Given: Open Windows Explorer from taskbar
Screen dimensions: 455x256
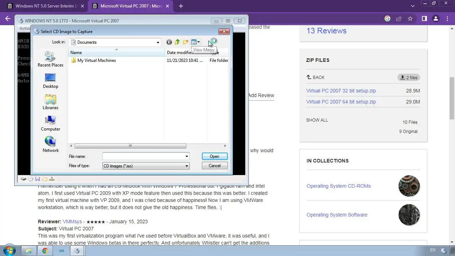Looking at the screenshot, I should pyautogui.click(x=29, y=251).
